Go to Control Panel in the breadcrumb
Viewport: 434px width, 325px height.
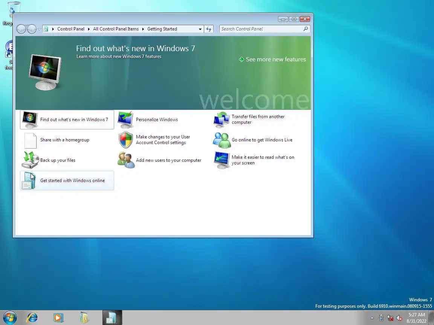(x=71, y=29)
